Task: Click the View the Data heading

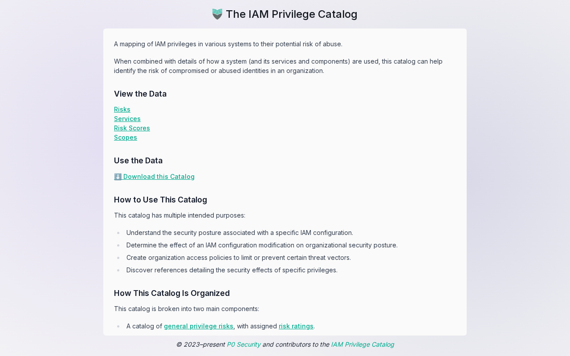Action: [x=140, y=94]
